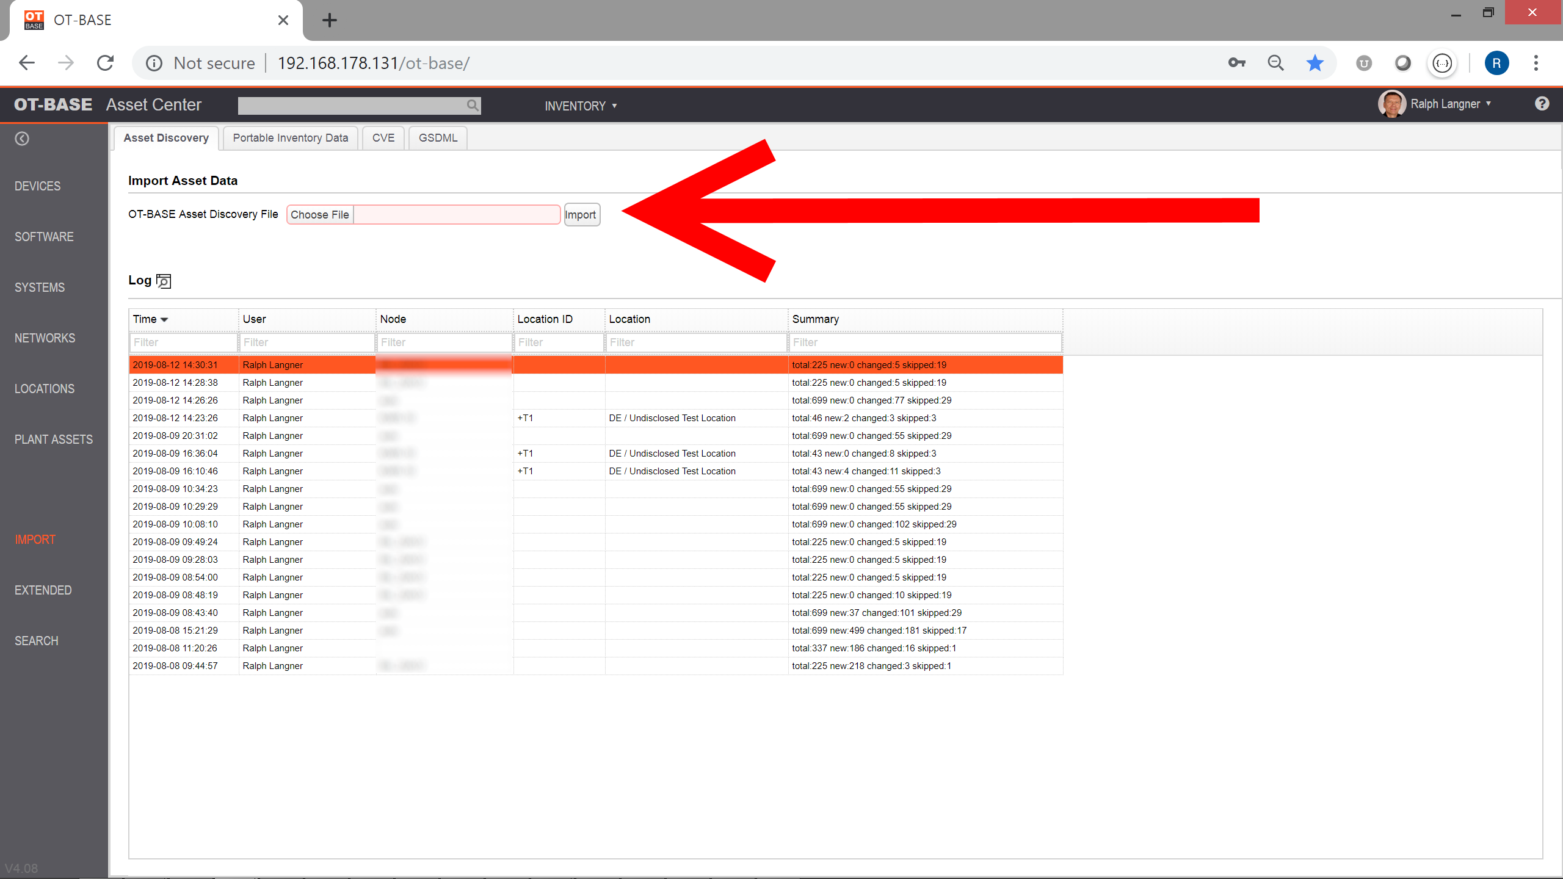Click the Node column header
The image size is (1563, 879).
(x=444, y=319)
